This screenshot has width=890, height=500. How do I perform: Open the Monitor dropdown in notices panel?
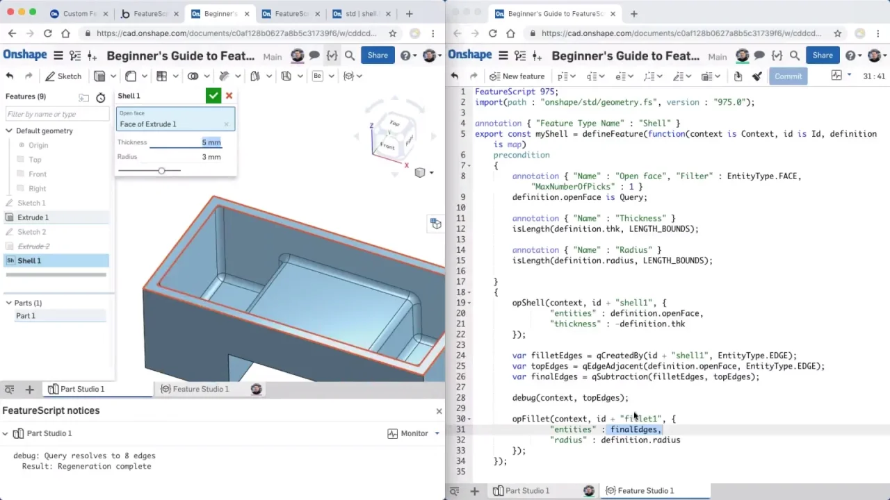click(414, 433)
